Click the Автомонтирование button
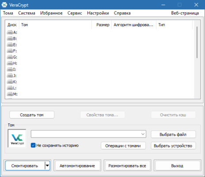This screenshot has height=177, width=205. 77,165
